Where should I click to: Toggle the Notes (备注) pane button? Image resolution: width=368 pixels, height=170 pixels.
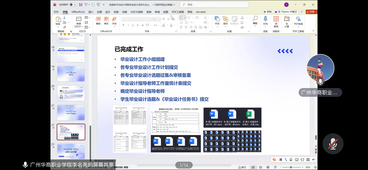(x=242, y=167)
